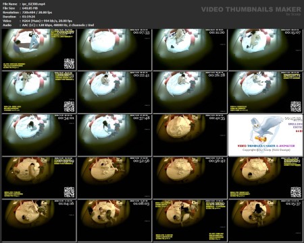Click the file name text ipc_02300.mp4

pos(34,4)
